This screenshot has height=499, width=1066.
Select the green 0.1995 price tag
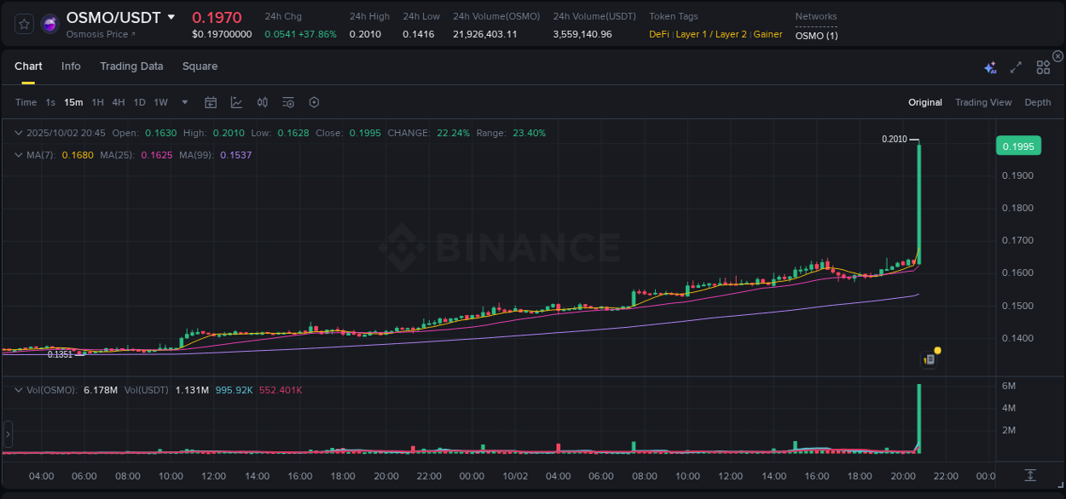tap(1018, 146)
